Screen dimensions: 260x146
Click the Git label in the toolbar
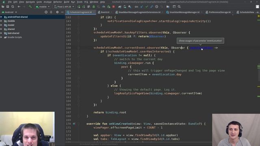click(x=136, y=7)
